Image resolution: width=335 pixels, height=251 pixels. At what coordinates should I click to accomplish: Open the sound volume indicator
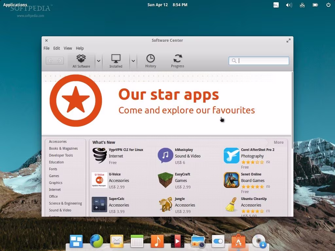[x=289, y=5]
